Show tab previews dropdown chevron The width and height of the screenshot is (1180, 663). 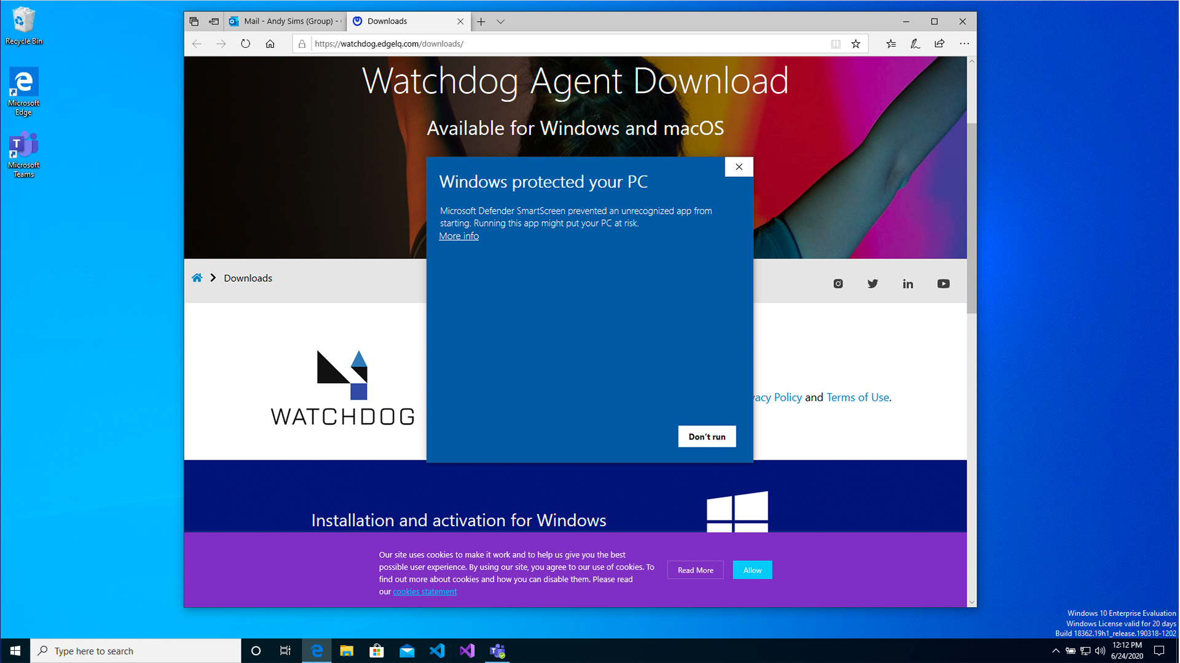click(501, 21)
